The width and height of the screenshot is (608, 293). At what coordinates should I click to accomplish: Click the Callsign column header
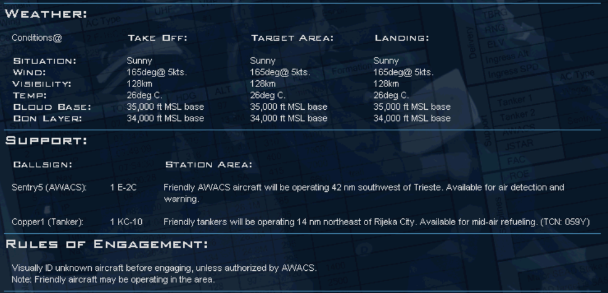[43, 165]
